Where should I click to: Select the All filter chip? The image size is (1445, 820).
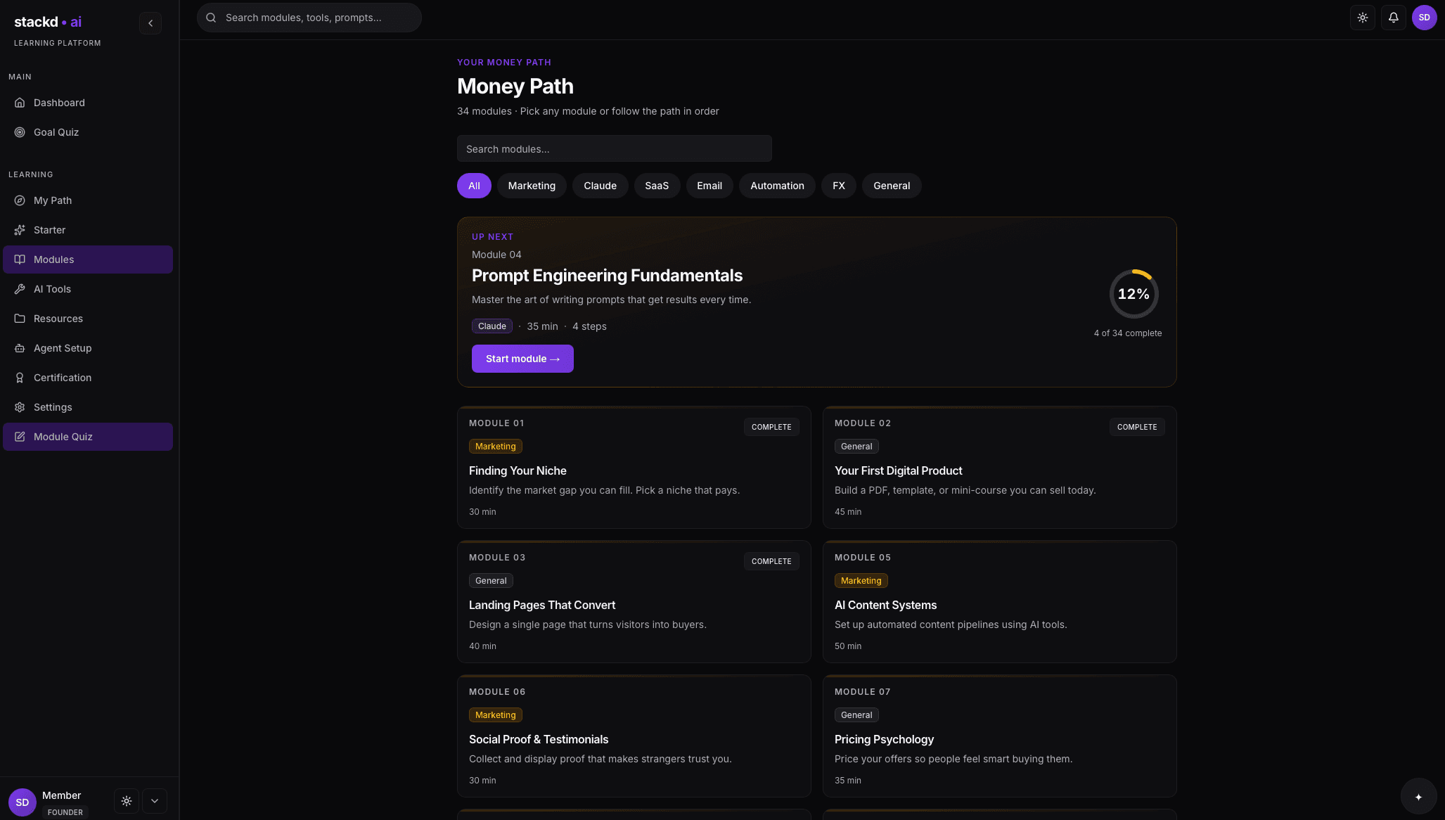474,186
